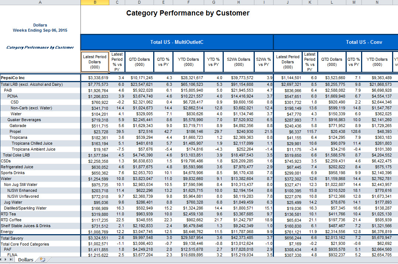Image resolution: width=398 pixels, height=264 pixels.
Task: Select the 'Total Coke LRB' row label
Action: (x=16, y=155)
